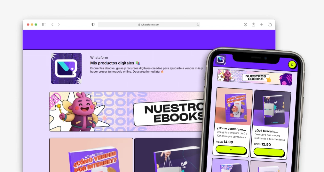Viewport: 324px width, 172px height.
Task: Tap the USD$ 12.90 price
Action: [x=262, y=144]
